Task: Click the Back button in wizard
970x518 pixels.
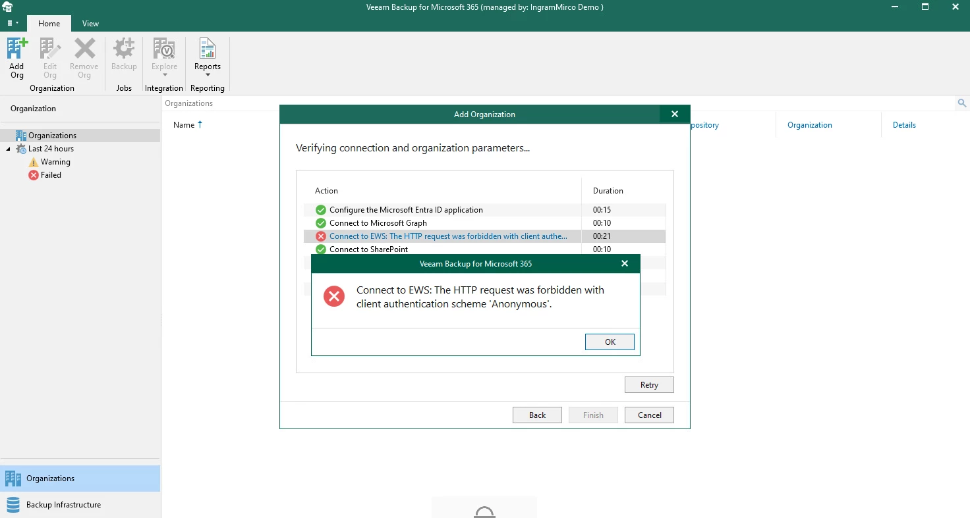Action: tap(537, 415)
